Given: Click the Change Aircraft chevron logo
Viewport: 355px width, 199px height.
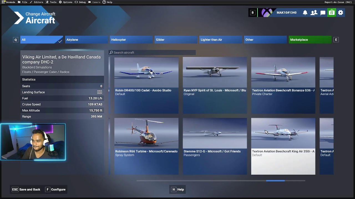Looking at the screenshot, I should [x=19, y=18].
